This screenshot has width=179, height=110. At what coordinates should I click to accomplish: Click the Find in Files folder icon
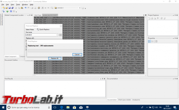coord(56,8)
